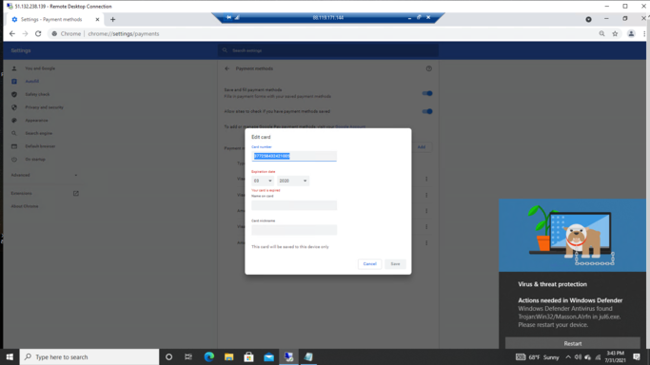Close the Settings - Payment methods tab
Screen dimensions: 650x365
pyautogui.click(x=97, y=19)
